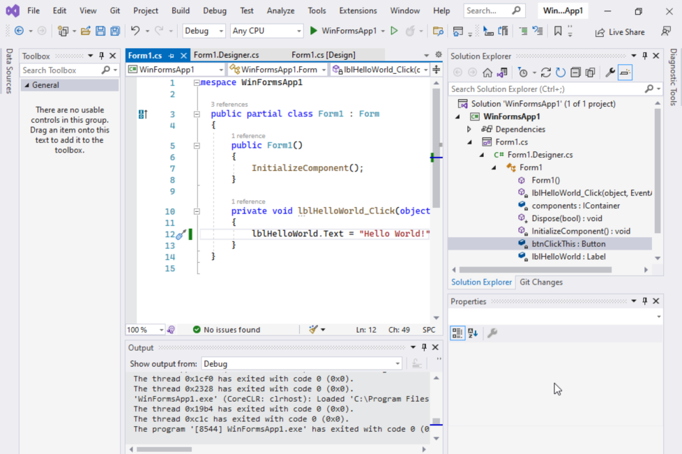Open the Show output from Debug dropdown
Screen dimensions: 682x454
point(301,363)
